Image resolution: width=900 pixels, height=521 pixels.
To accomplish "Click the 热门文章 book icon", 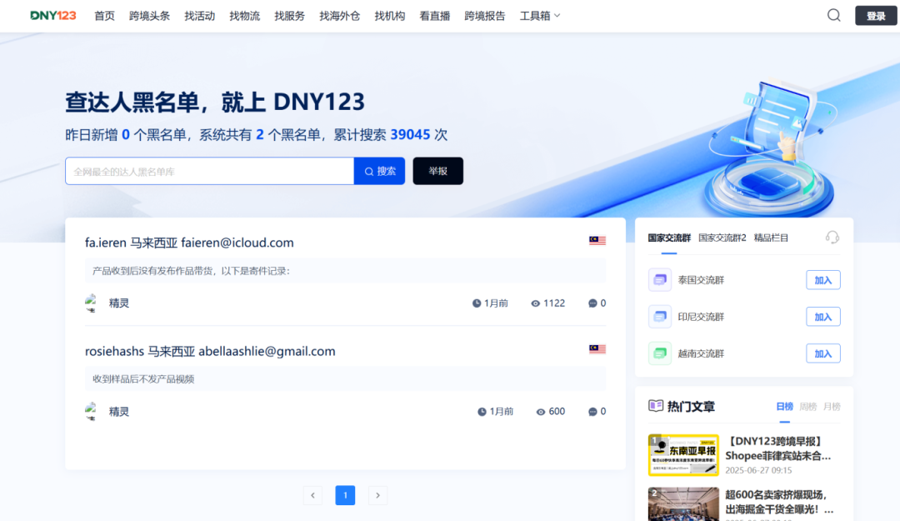I will click(656, 406).
